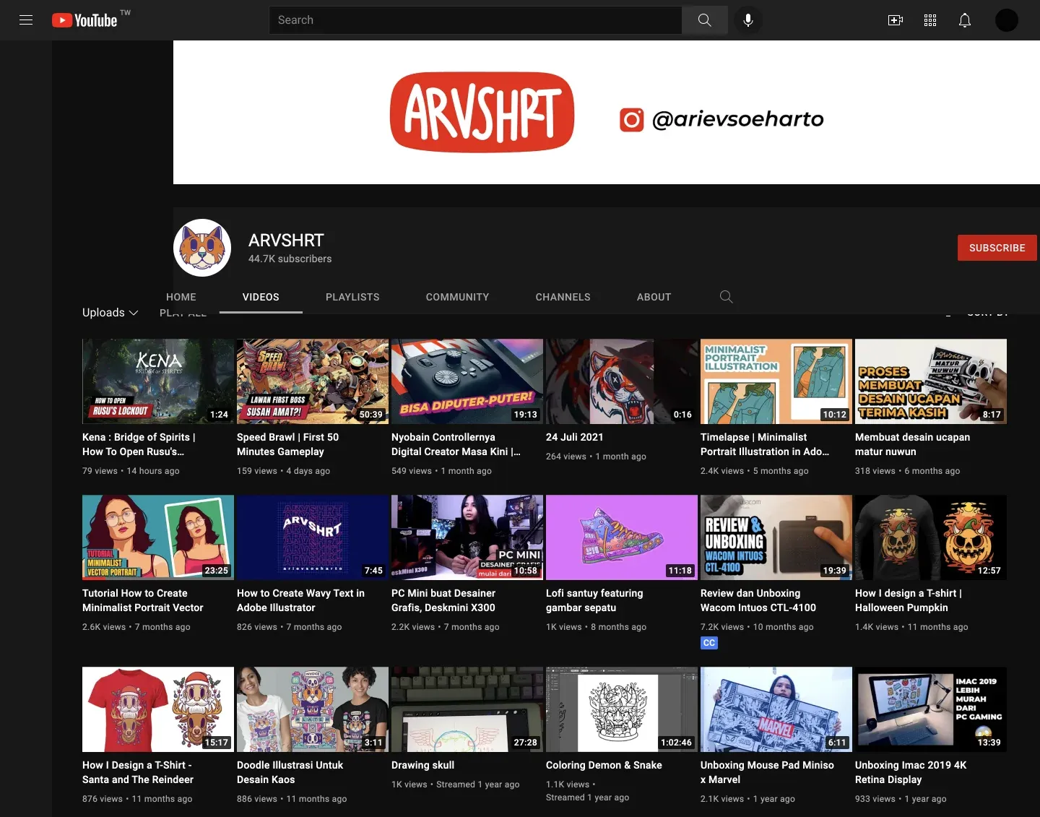Click the 44.7K subscribers text

[x=290, y=259]
